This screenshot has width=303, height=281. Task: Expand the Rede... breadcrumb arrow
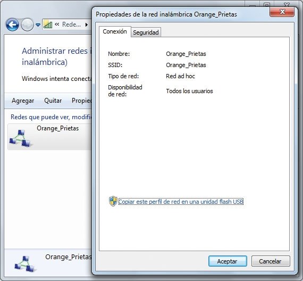tap(87, 24)
